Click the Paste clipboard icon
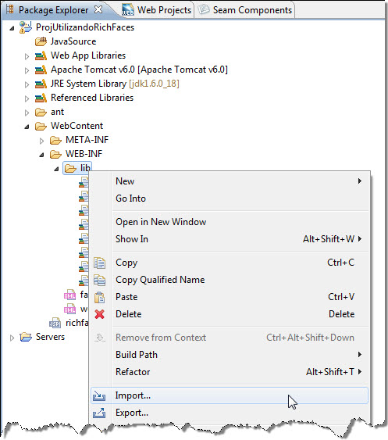The height and width of the screenshot is (440, 388). tap(99, 297)
